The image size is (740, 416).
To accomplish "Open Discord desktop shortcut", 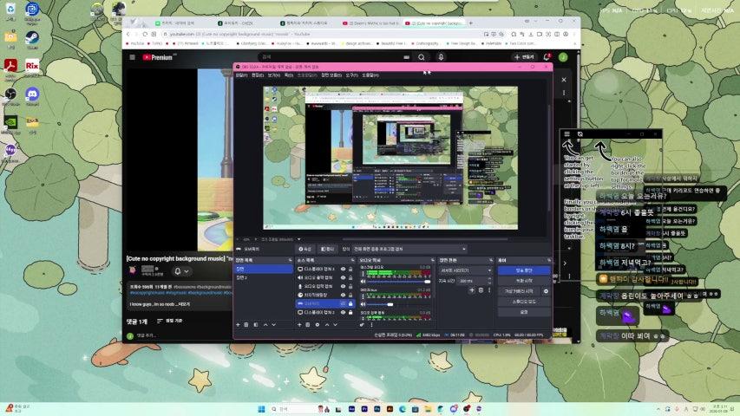I will 32,94.
